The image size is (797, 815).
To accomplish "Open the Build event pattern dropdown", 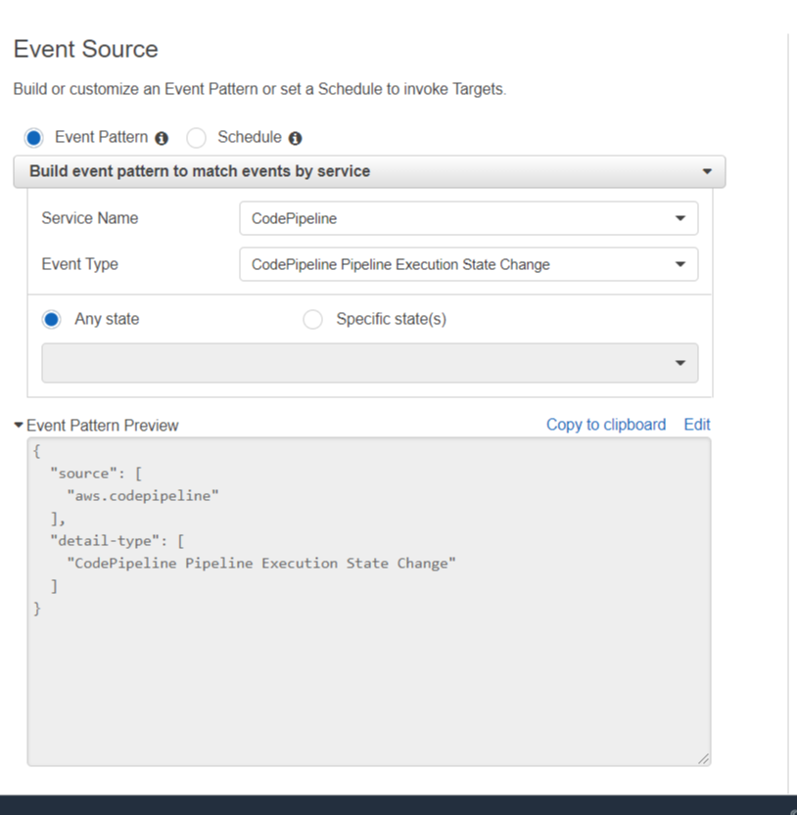I will coord(369,171).
